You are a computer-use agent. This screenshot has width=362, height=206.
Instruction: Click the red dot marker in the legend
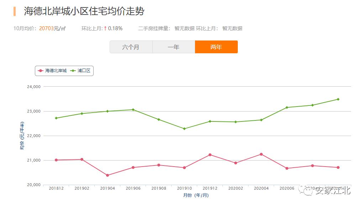(x=40, y=71)
